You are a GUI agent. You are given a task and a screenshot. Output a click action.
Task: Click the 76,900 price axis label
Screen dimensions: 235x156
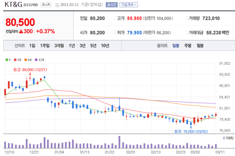tap(225, 131)
